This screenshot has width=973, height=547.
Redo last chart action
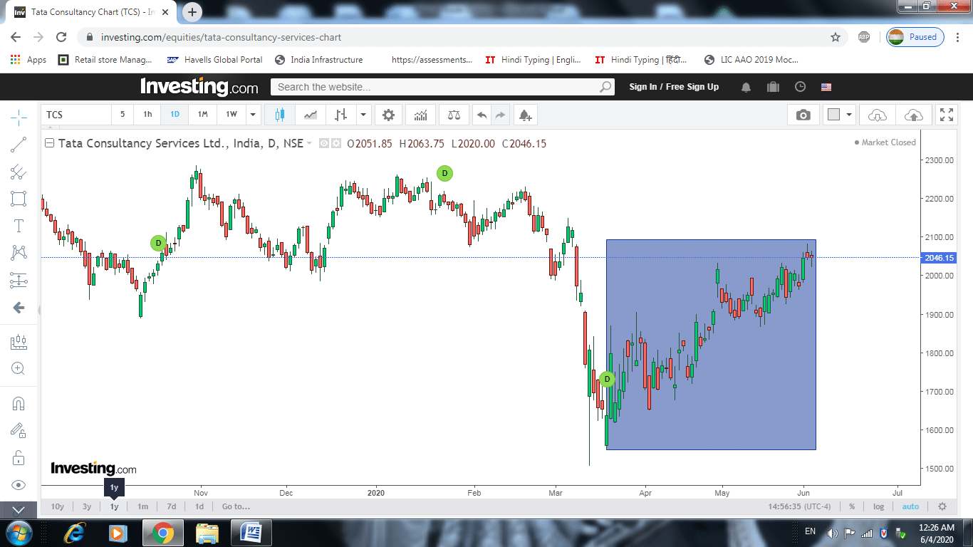[500, 115]
